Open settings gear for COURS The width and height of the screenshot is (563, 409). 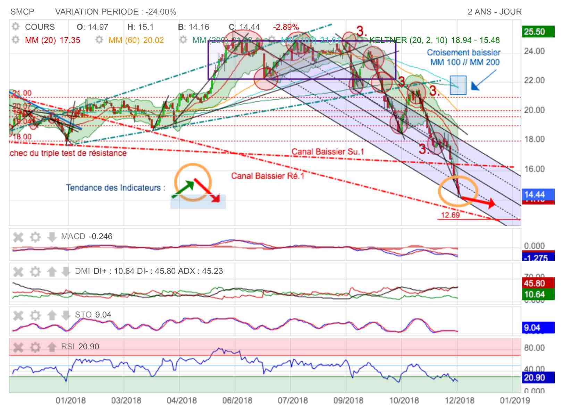tap(15, 27)
